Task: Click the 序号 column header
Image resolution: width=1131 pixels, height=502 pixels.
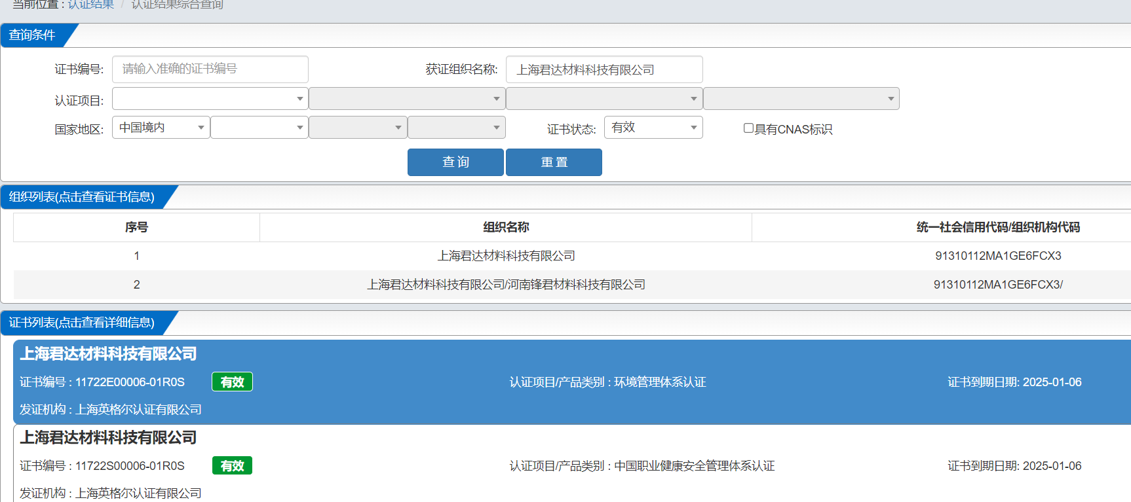Action: (x=136, y=227)
